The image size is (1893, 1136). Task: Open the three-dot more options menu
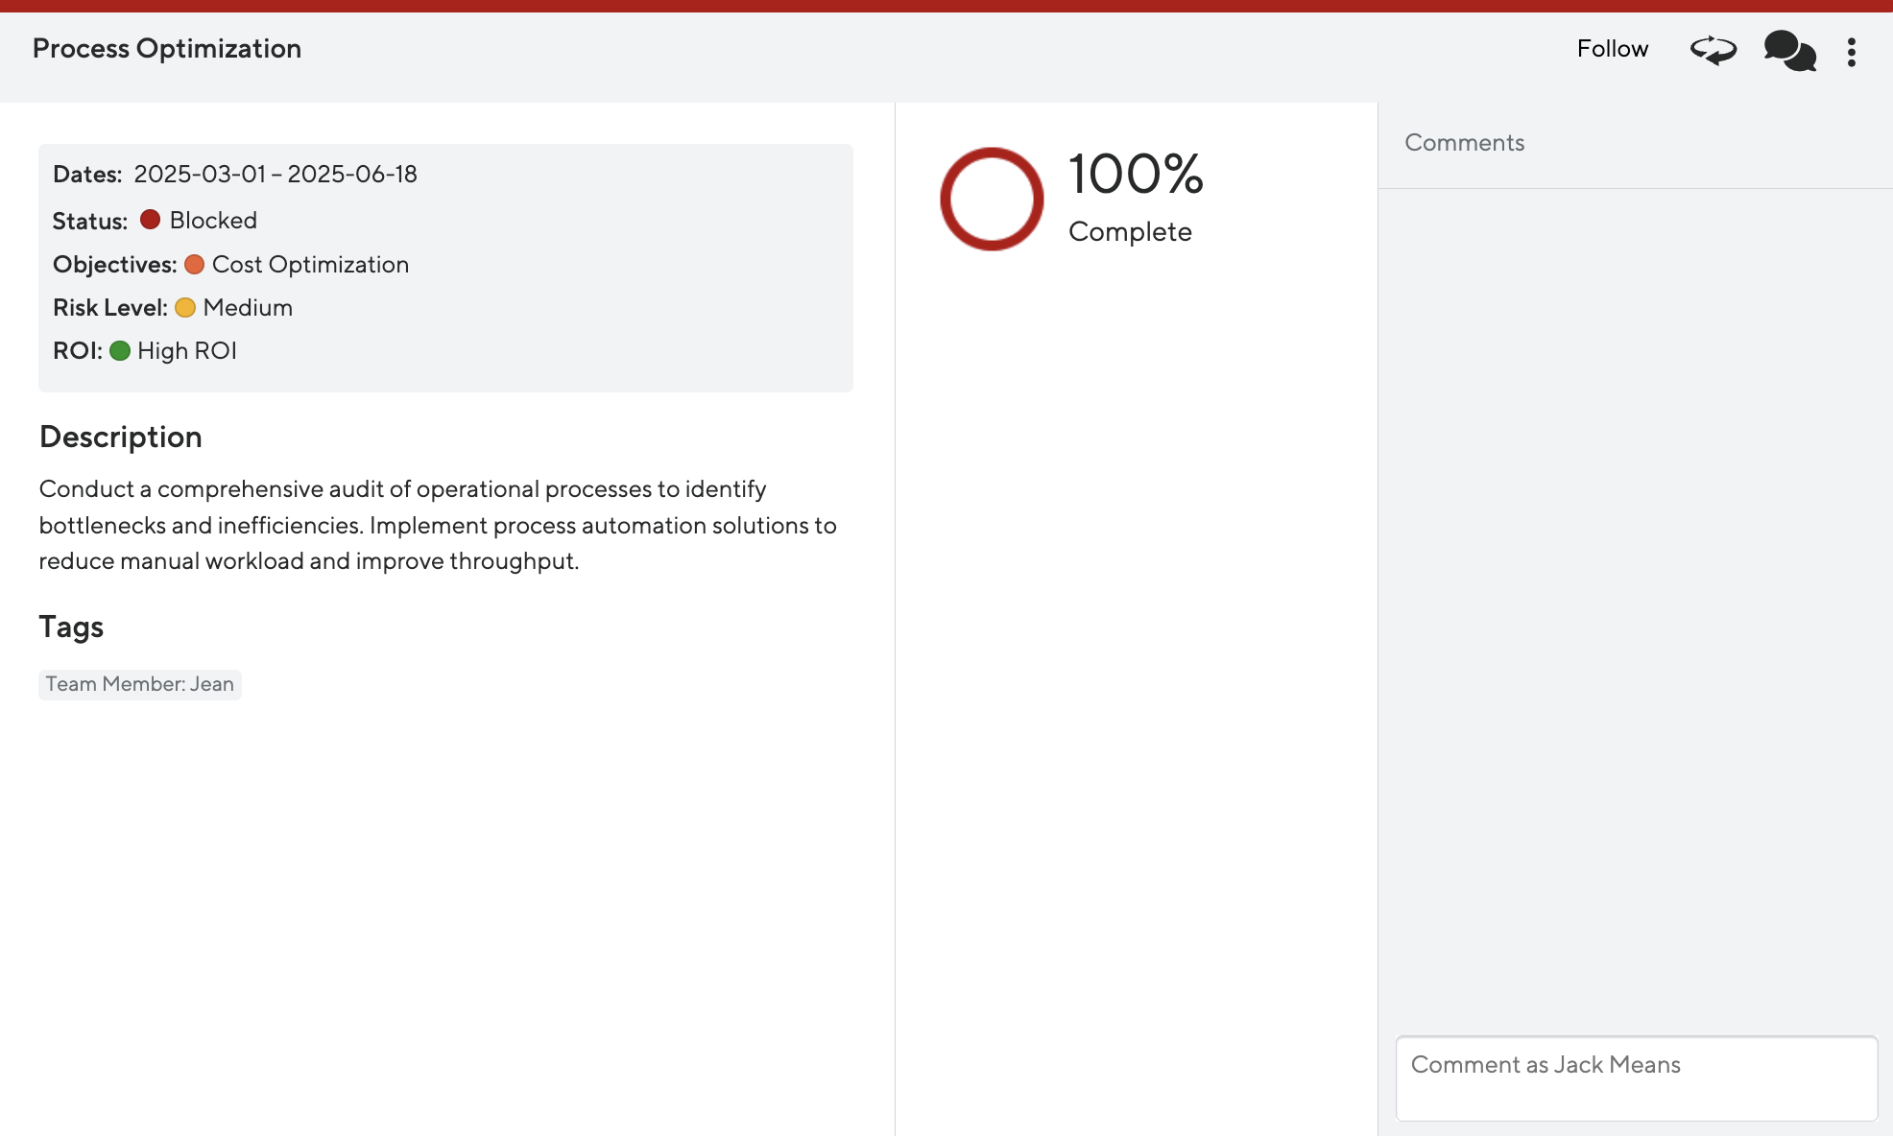click(x=1852, y=52)
